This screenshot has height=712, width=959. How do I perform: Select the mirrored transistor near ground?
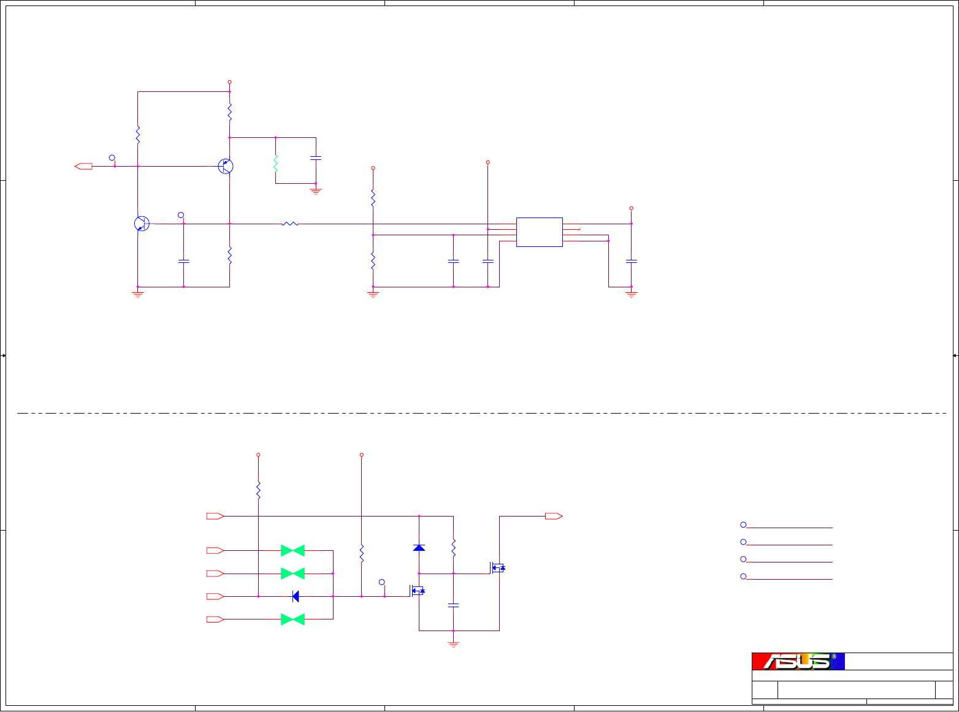142,224
